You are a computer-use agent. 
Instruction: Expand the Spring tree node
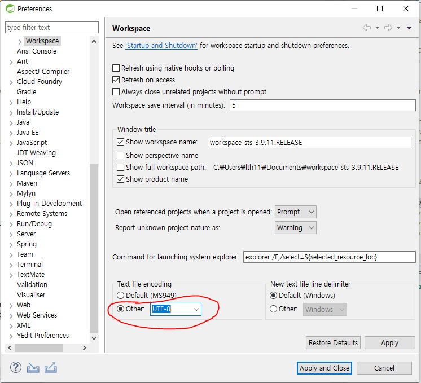[x=11, y=245]
